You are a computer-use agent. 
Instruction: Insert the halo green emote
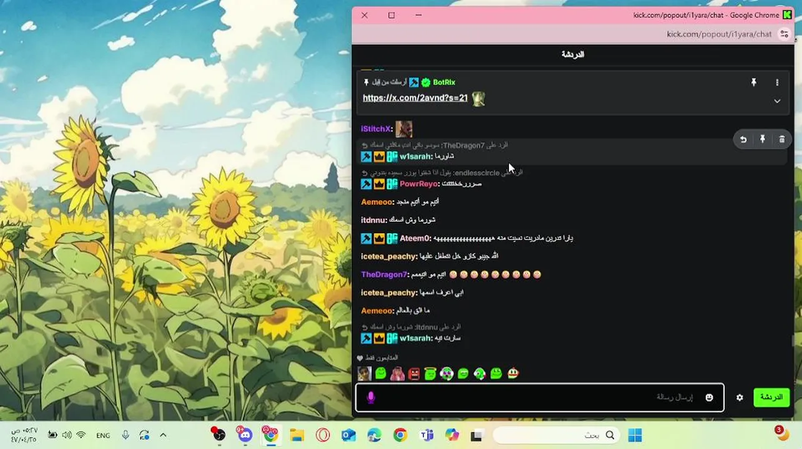430,374
